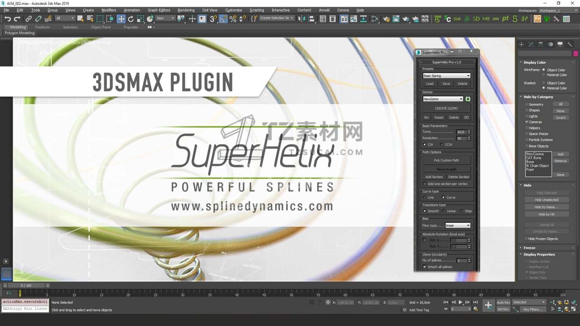Open Basic Spring presets dropdown
This screenshot has width=580, height=326.
coord(446,76)
